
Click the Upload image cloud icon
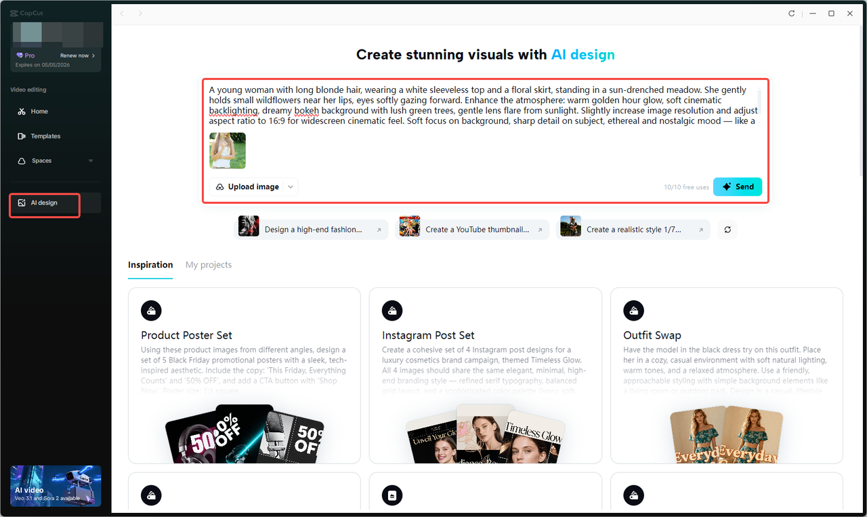tap(219, 186)
